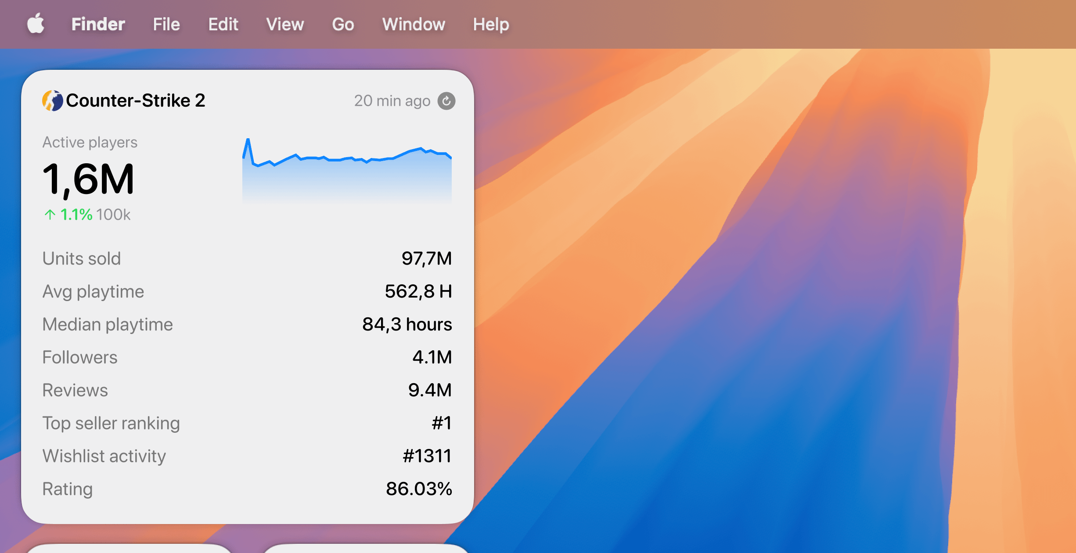Open the Go menu

343,24
